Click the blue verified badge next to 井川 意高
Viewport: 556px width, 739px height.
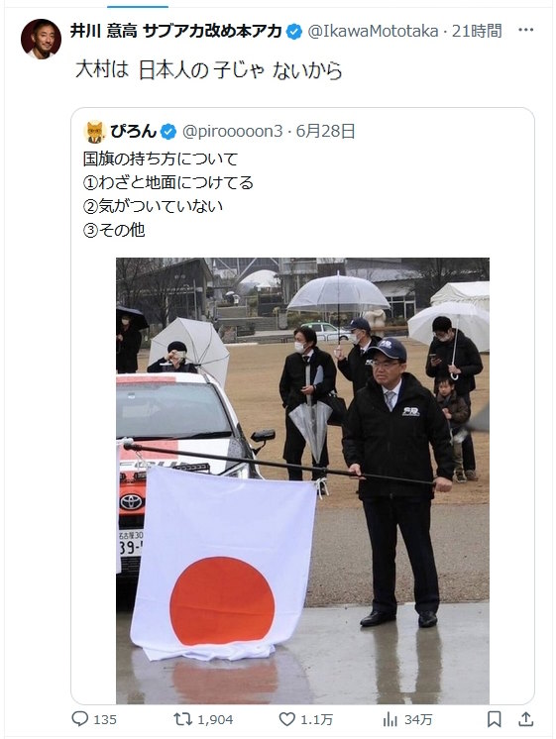coord(294,32)
